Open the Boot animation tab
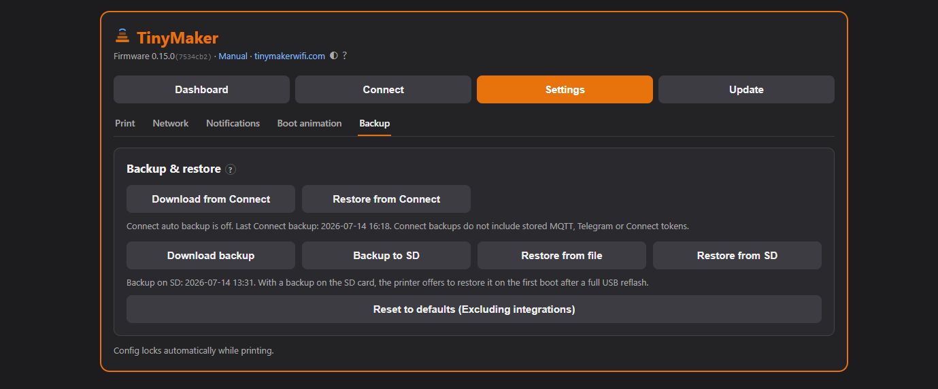Viewport: 938px width, 389px height. 309,123
